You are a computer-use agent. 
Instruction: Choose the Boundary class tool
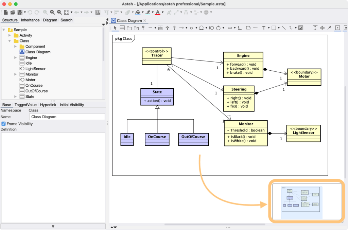(x=211, y=28)
